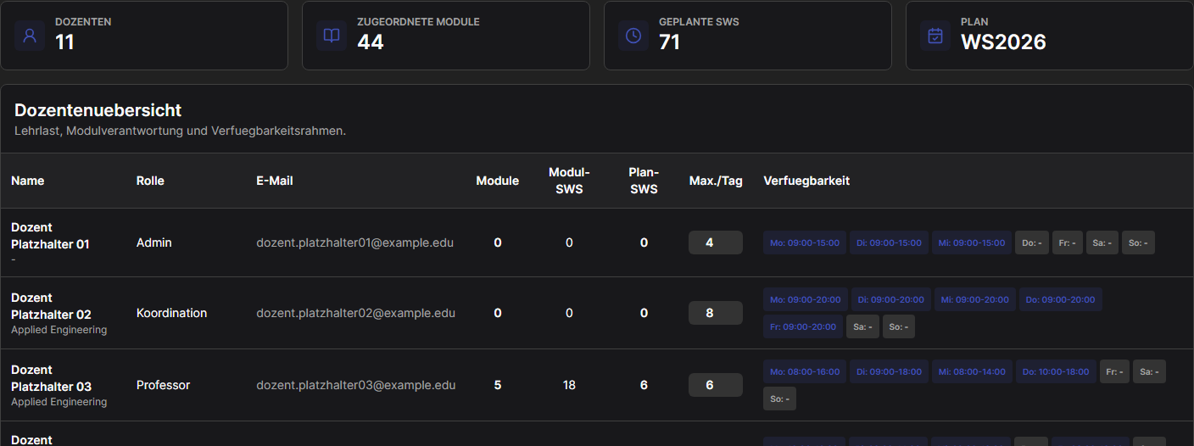Click the calendar check icon in Plan card
1194x446 pixels.
tap(935, 36)
